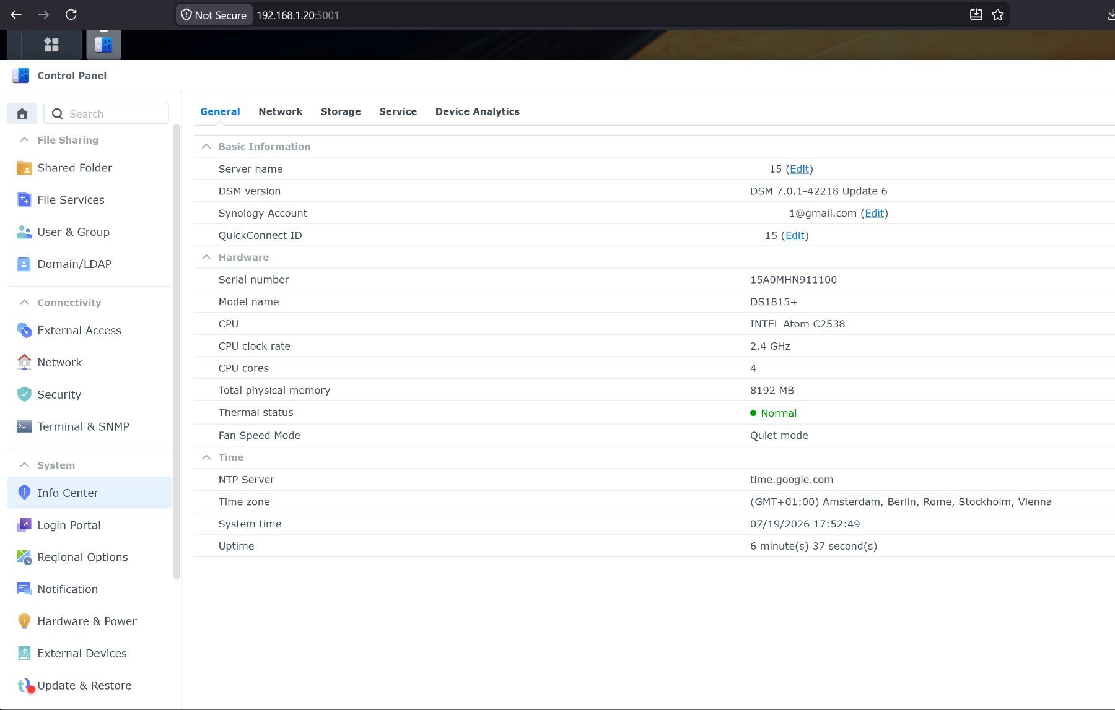Open Terminal & SNMP icon
The height and width of the screenshot is (710, 1115).
click(x=24, y=426)
